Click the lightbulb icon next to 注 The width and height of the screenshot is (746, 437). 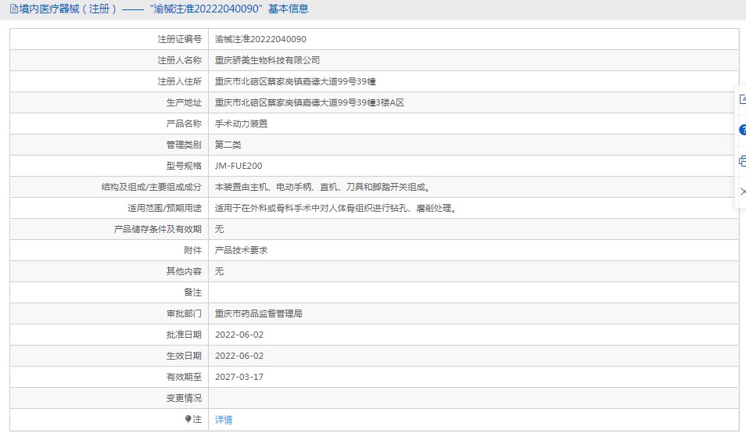[188, 419]
